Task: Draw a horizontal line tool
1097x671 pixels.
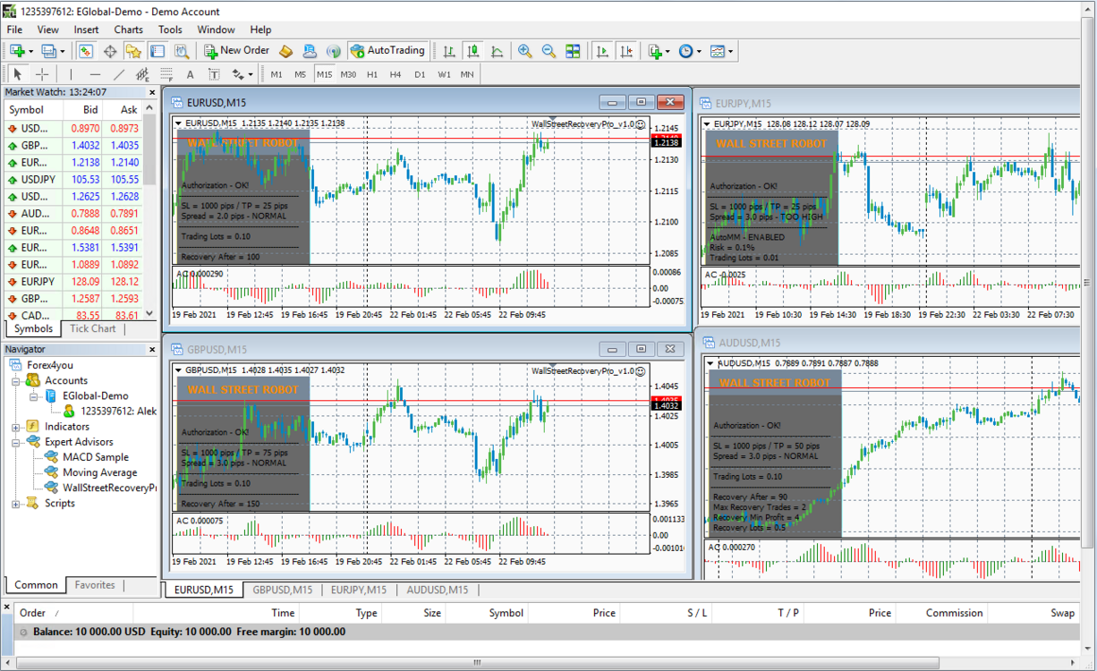Action: click(x=96, y=74)
